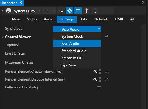Open the Info tab

[x=84, y=19]
